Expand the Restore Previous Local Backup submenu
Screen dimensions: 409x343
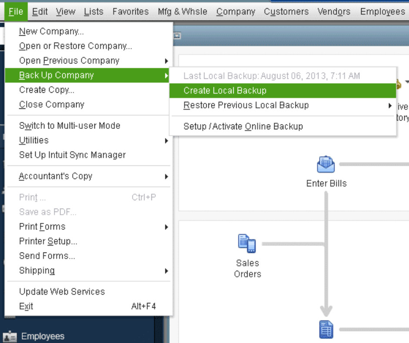246,105
